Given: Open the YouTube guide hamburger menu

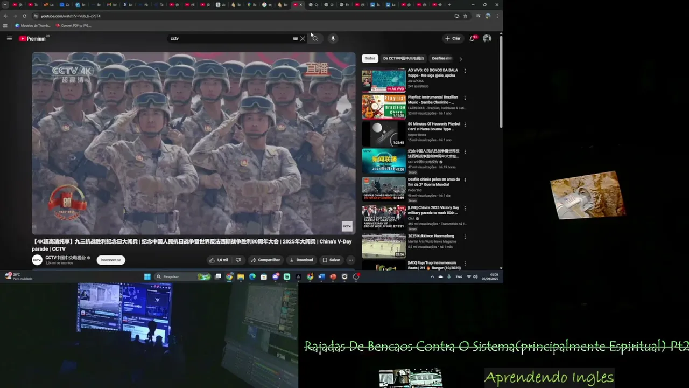Looking at the screenshot, I should point(9,38).
